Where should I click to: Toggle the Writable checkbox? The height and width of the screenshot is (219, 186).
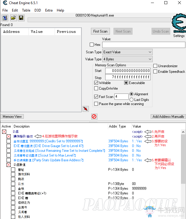[96, 83]
